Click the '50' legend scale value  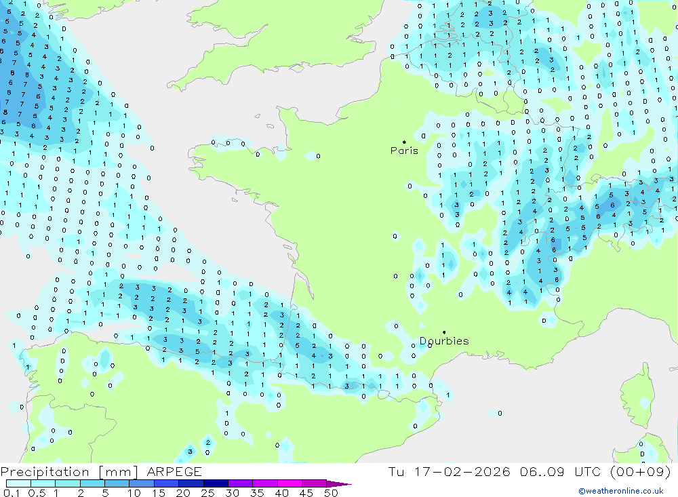coord(332,493)
